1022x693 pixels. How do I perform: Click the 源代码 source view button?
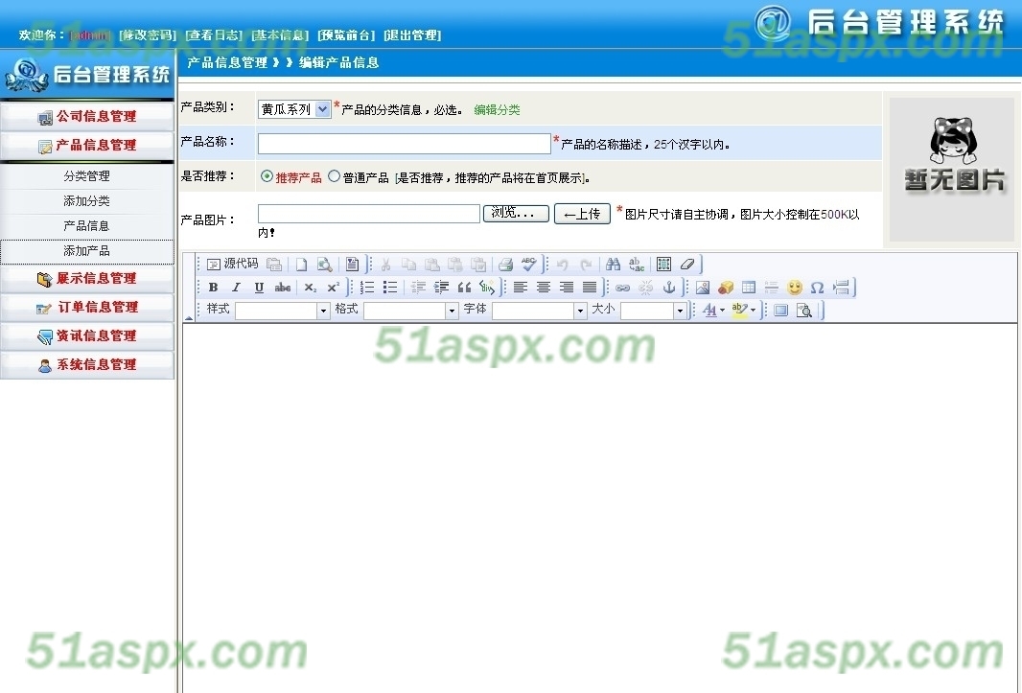point(233,264)
